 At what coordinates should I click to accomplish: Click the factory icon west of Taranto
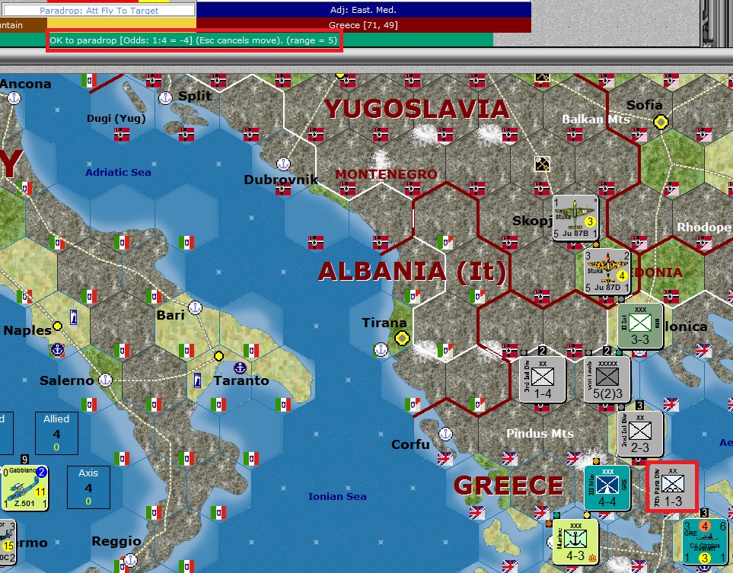[198, 380]
